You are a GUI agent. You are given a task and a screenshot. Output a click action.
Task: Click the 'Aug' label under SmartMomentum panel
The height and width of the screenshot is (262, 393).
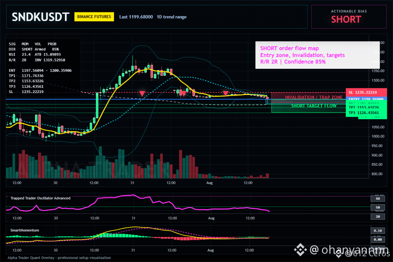[x=211, y=250]
